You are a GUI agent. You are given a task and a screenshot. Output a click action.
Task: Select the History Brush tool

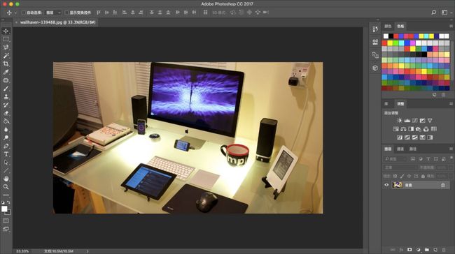(x=6, y=105)
